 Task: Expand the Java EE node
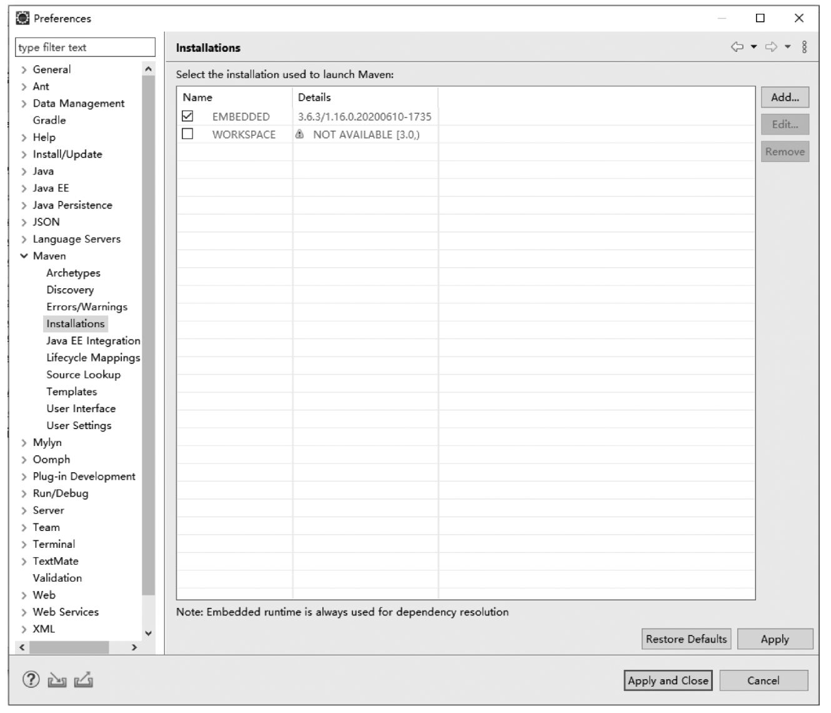24,188
